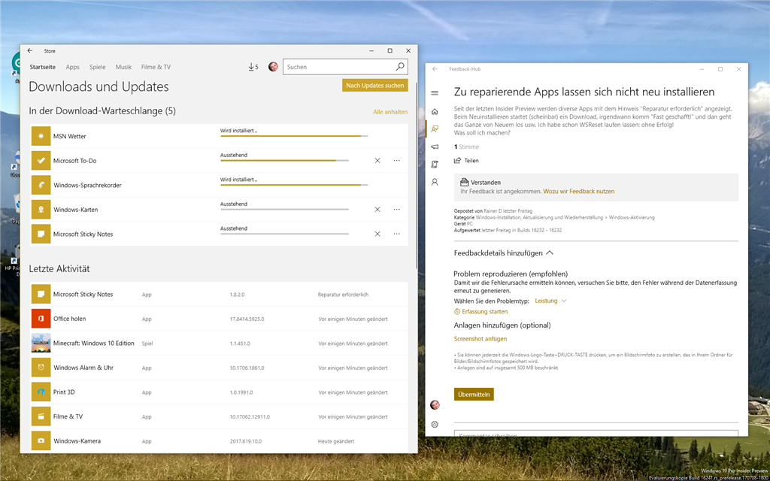Click the "1 Stimme" vote count
The height and width of the screenshot is (481, 770).
[x=466, y=147]
